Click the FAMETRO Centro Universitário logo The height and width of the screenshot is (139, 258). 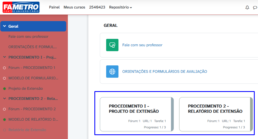(x=21, y=7)
